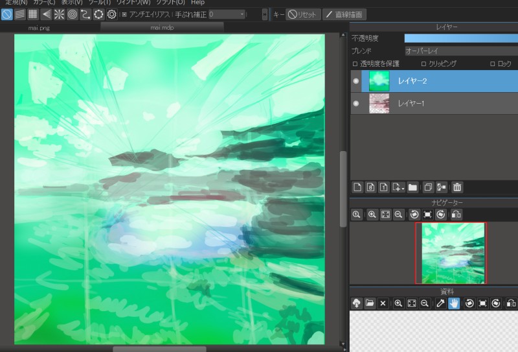The width and height of the screenshot is (518, 352).
Task: Select the reference panel eyedropper tool
Action: point(440,303)
